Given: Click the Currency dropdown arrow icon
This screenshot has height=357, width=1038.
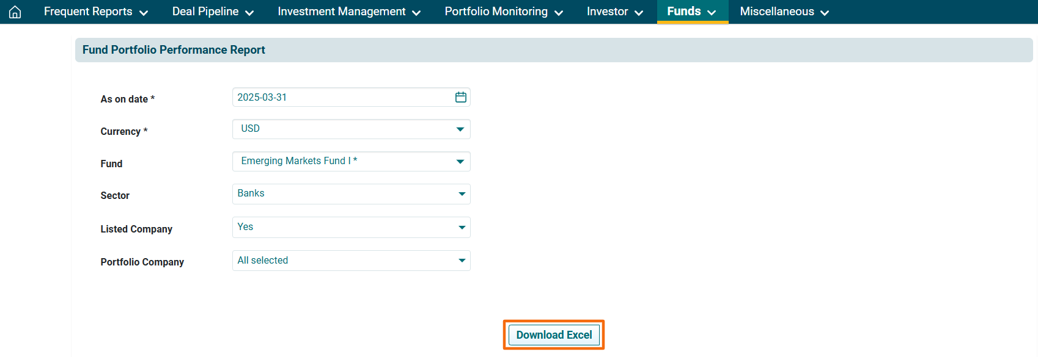Looking at the screenshot, I should pos(460,129).
